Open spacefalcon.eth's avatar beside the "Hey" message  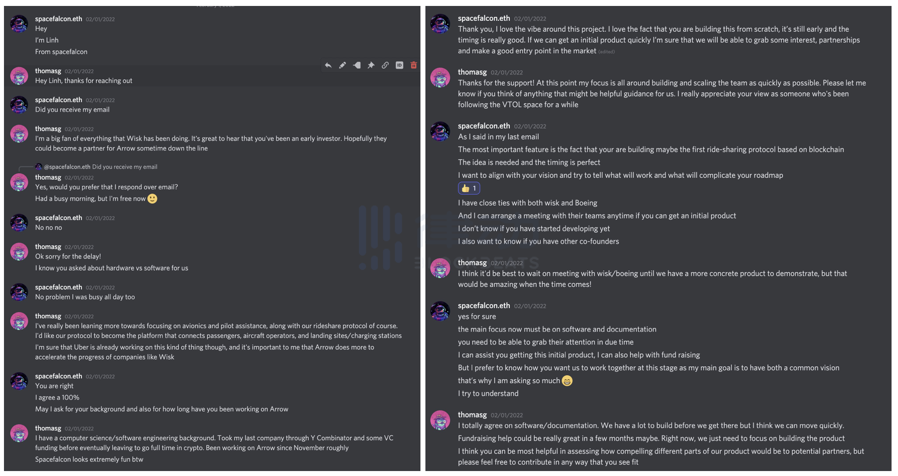pyautogui.click(x=19, y=23)
